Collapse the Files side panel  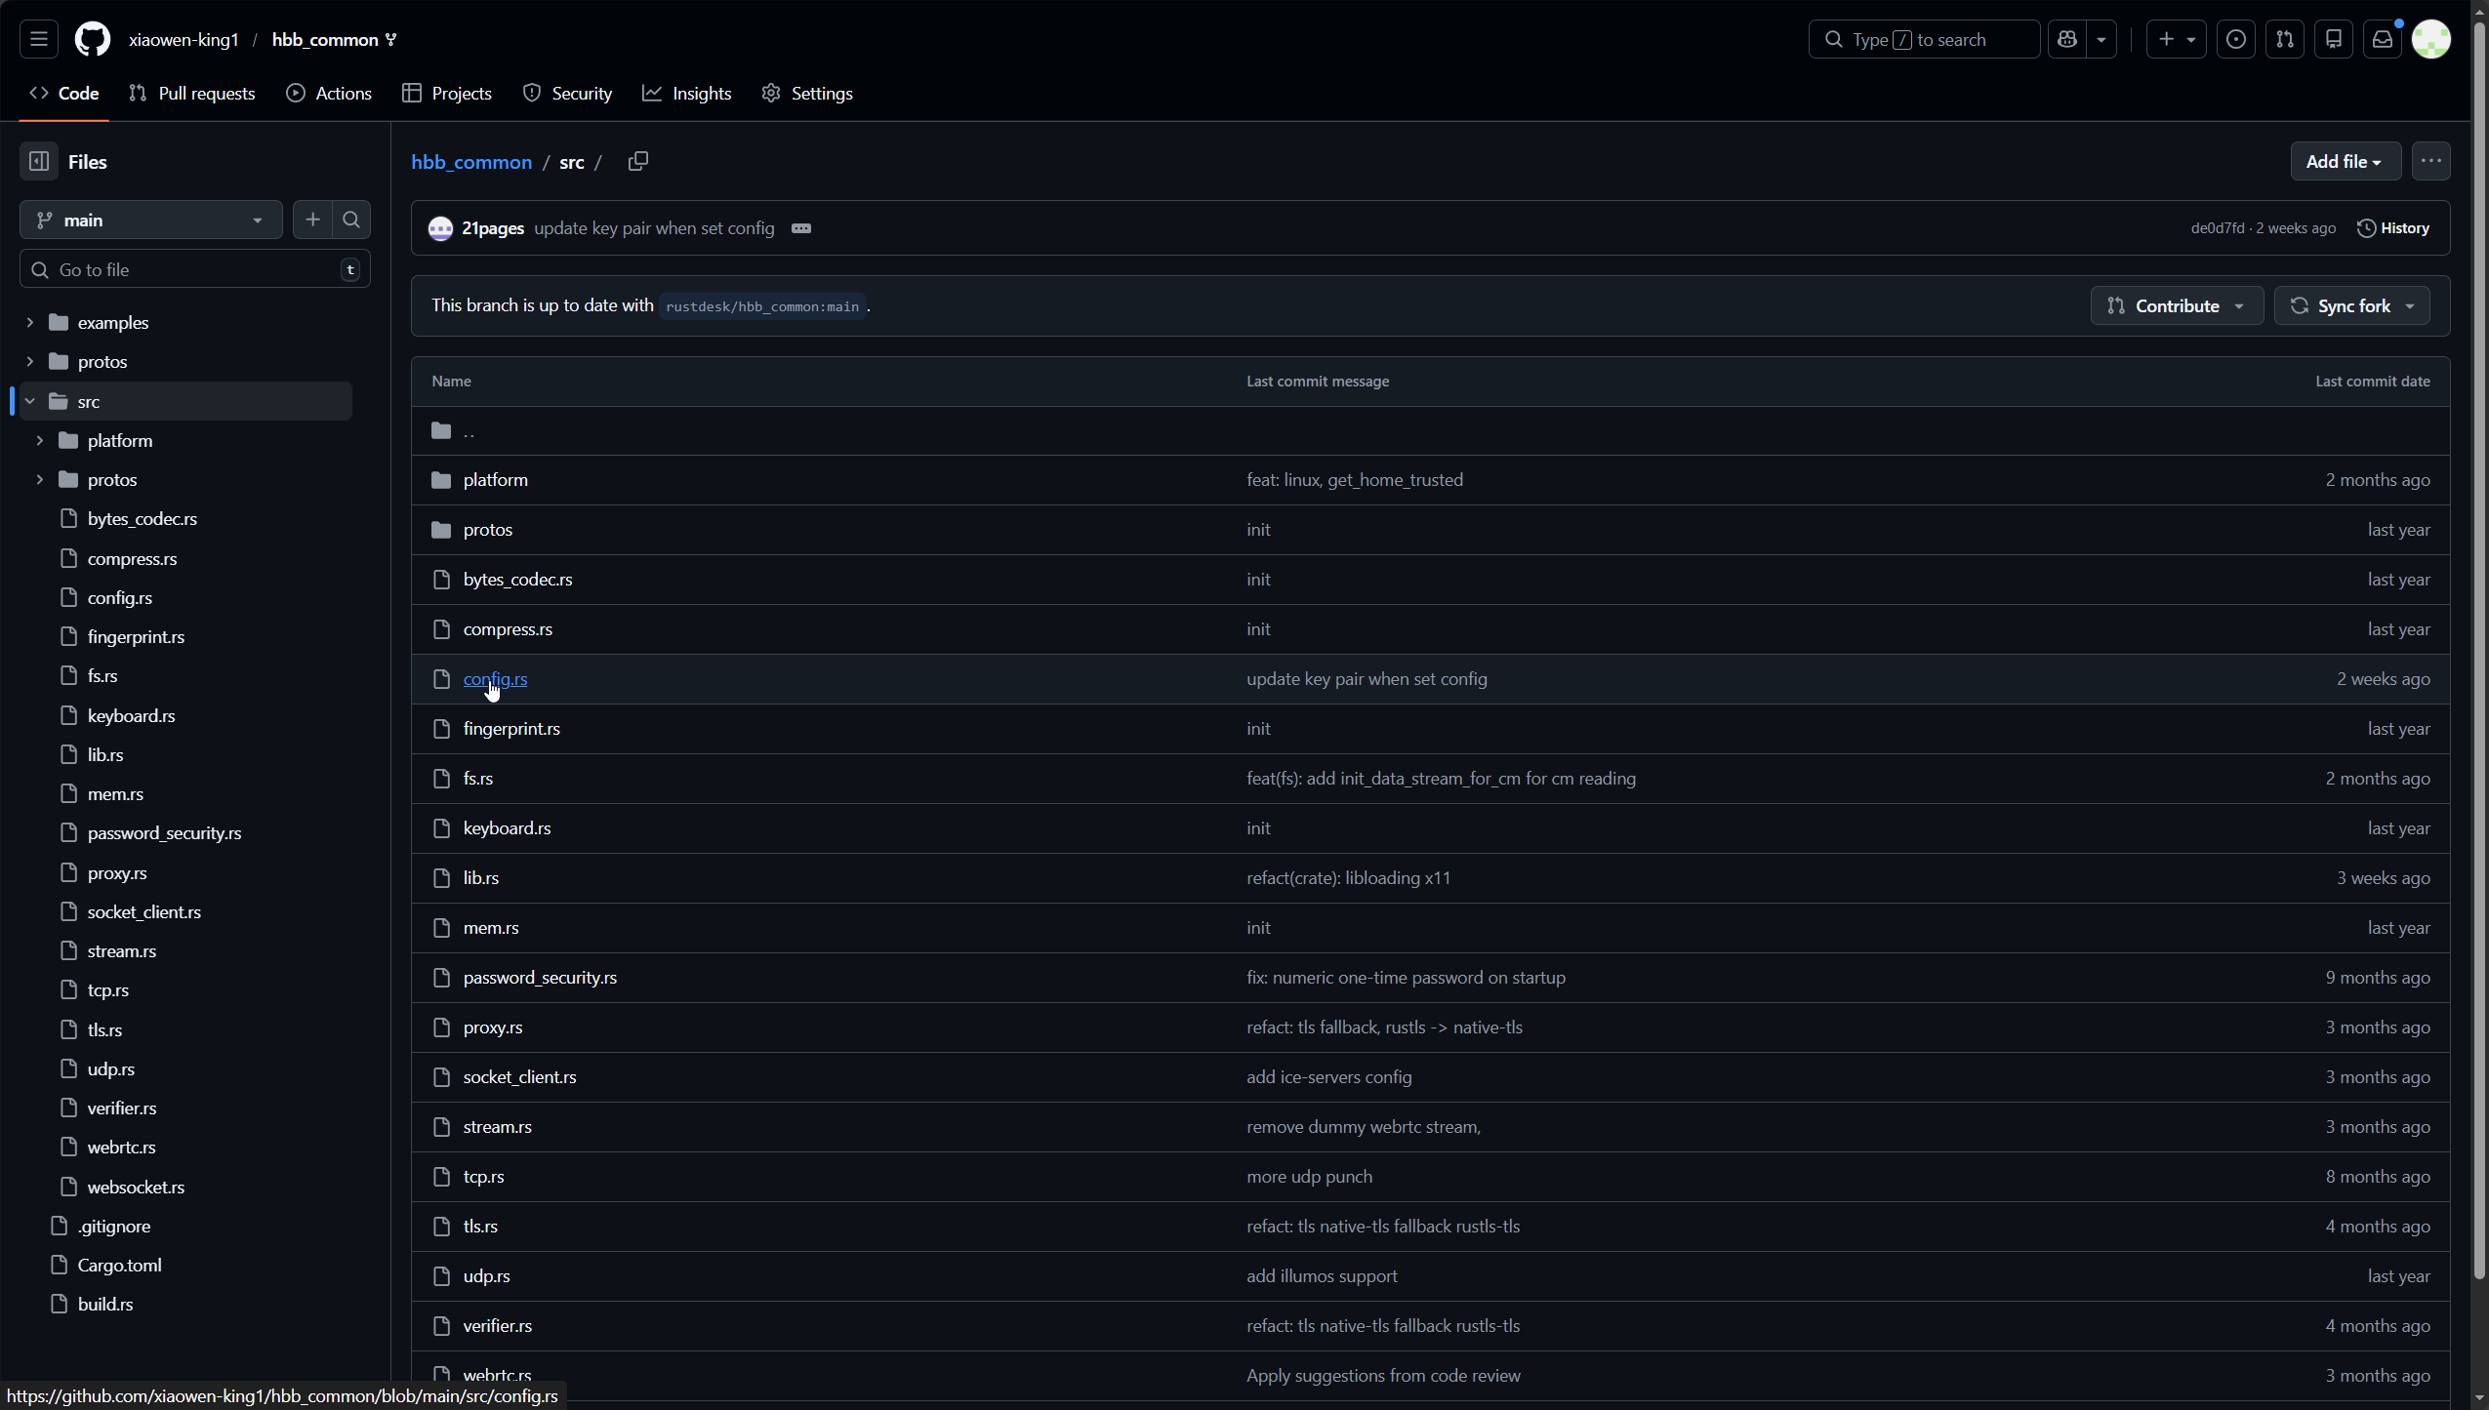click(x=39, y=161)
